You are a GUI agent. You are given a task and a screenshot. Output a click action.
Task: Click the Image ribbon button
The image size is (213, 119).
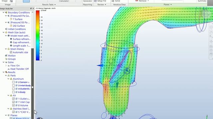tap(5, 1)
